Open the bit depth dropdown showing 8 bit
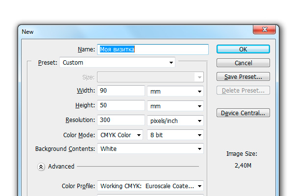 click(175, 135)
